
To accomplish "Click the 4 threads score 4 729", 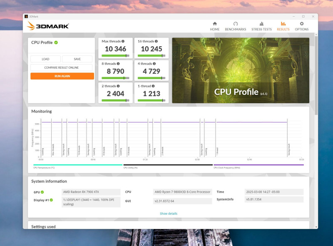I will tap(152, 71).
